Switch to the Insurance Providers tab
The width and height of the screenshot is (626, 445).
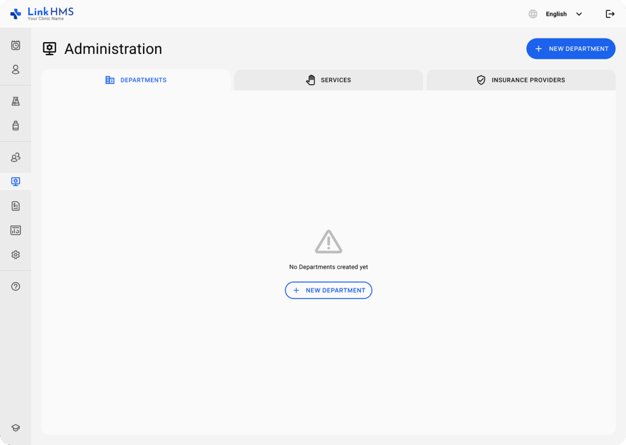[521, 80]
